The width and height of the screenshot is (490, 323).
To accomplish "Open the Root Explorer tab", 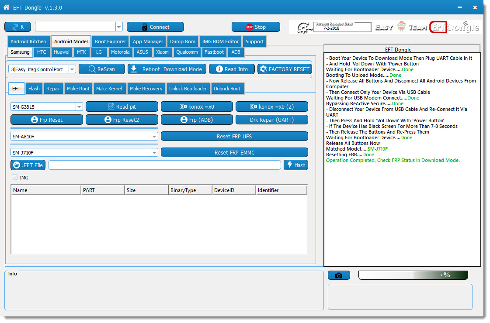I will click(x=110, y=41).
